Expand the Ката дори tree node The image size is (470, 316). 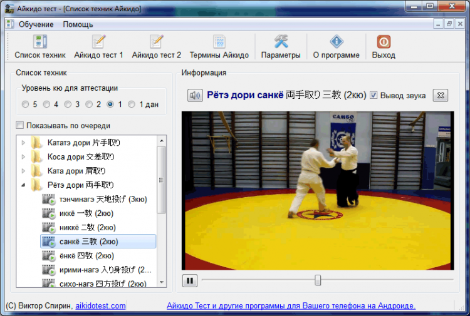(x=23, y=171)
